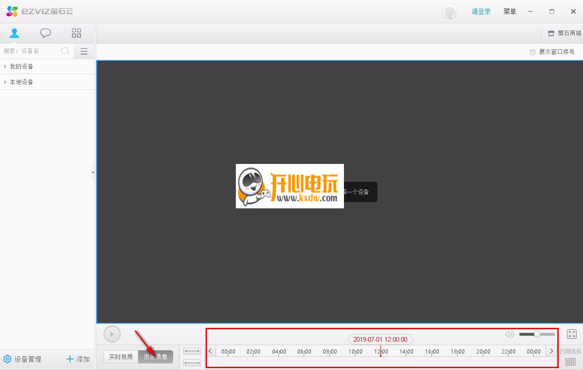Open the device list view menu icon
Screen dimensions: 583x370
tap(84, 51)
